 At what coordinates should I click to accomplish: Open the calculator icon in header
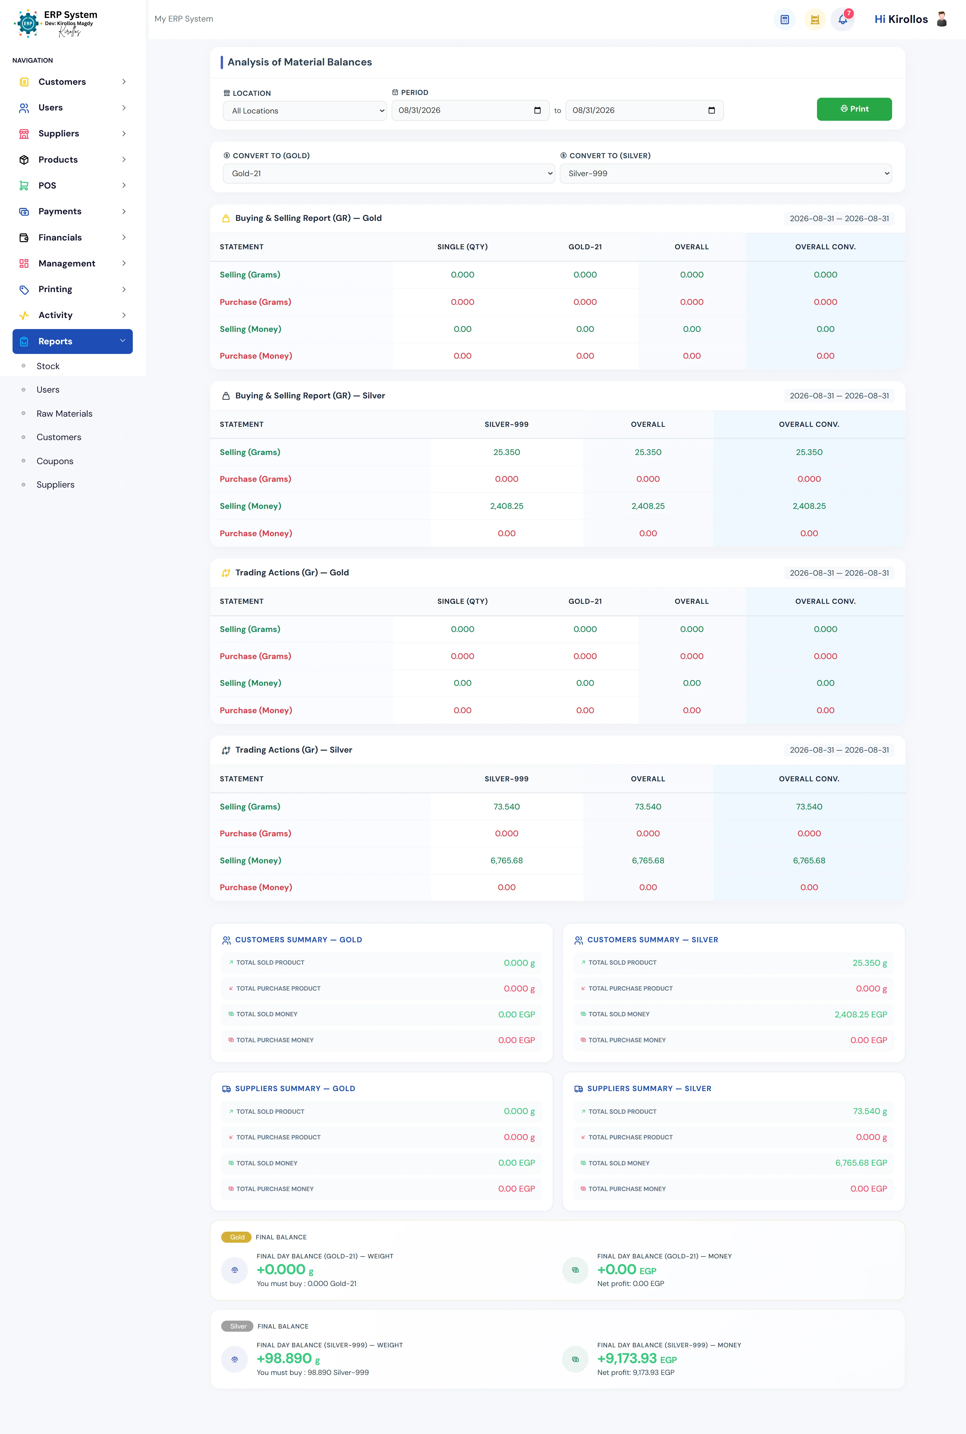tap(784, 20)
